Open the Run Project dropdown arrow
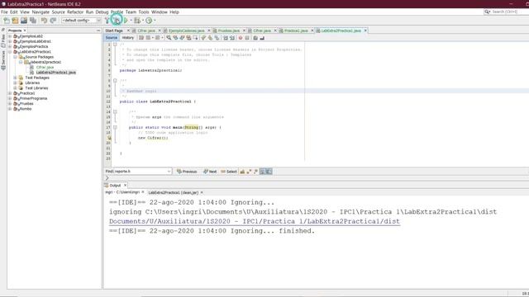This screenshot has width=529, height=297. click(x=131, y=21)
